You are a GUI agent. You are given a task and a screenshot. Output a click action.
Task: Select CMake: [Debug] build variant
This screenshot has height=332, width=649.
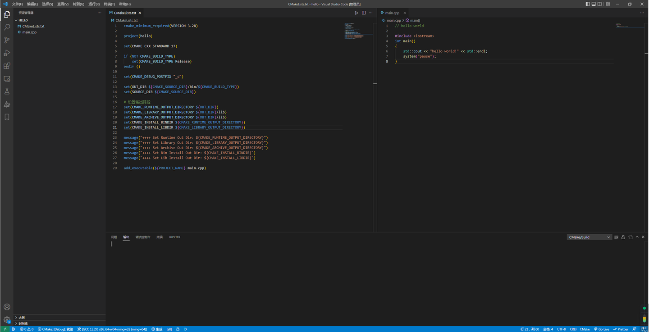(54, 329)
